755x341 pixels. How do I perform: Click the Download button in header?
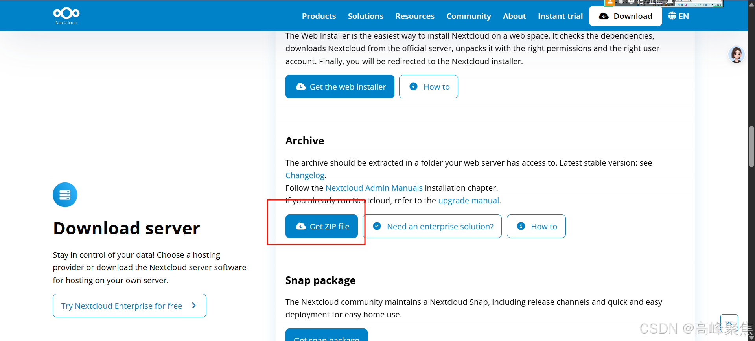pos(625,16)
